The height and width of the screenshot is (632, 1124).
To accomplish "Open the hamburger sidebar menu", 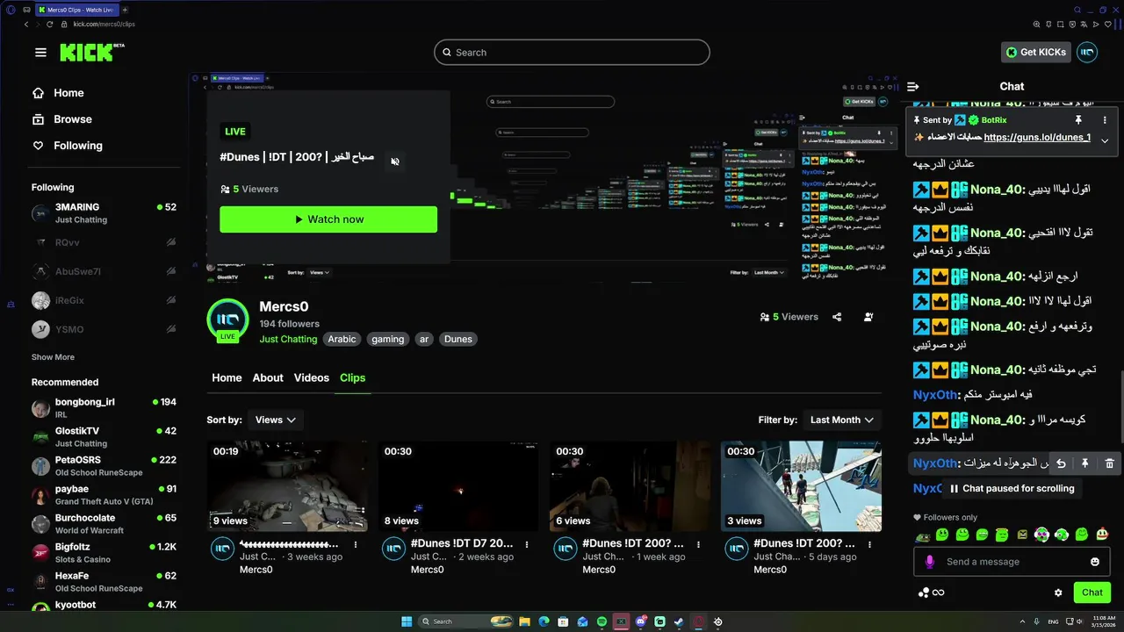I will coord(40,53).
